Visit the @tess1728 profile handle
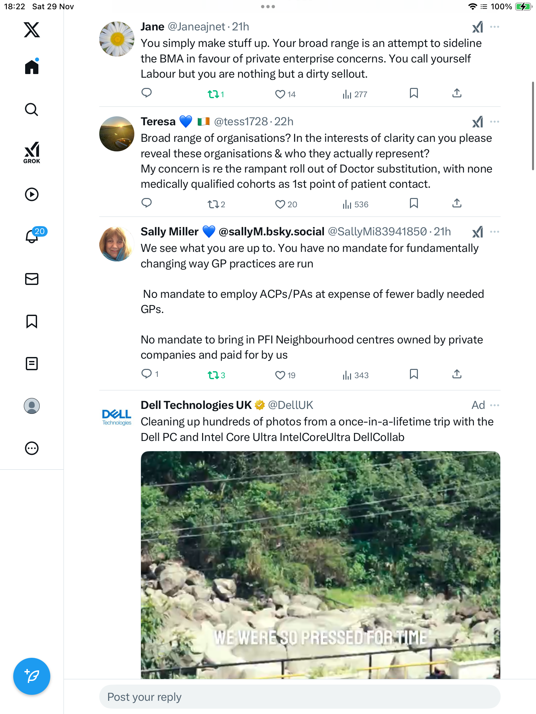 tap(241, 122)
